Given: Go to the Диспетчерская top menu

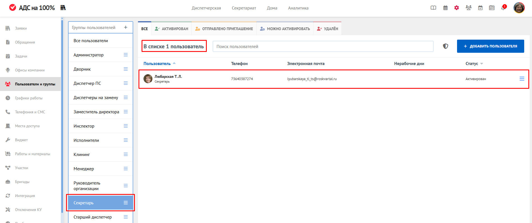Looking at the screenshot, I should tap(206, 8).
